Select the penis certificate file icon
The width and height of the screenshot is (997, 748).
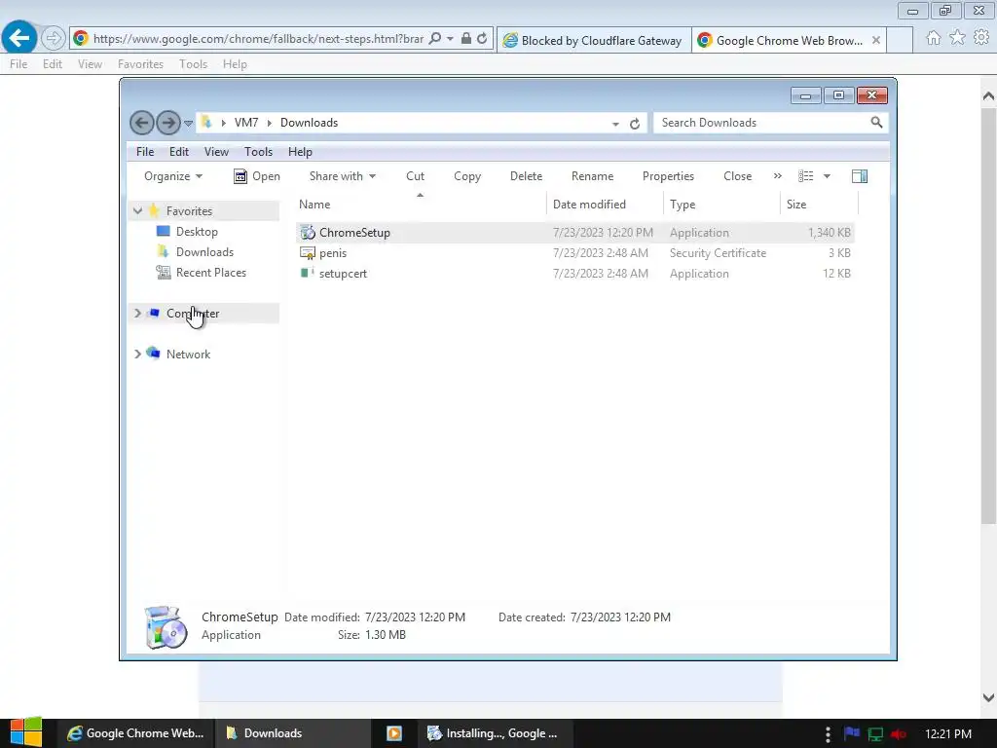coord(308,253)
